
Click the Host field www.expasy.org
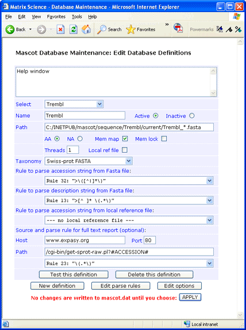pos(85,240)
